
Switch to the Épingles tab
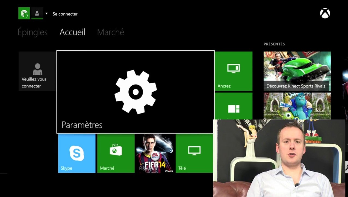tap(33, 32)
